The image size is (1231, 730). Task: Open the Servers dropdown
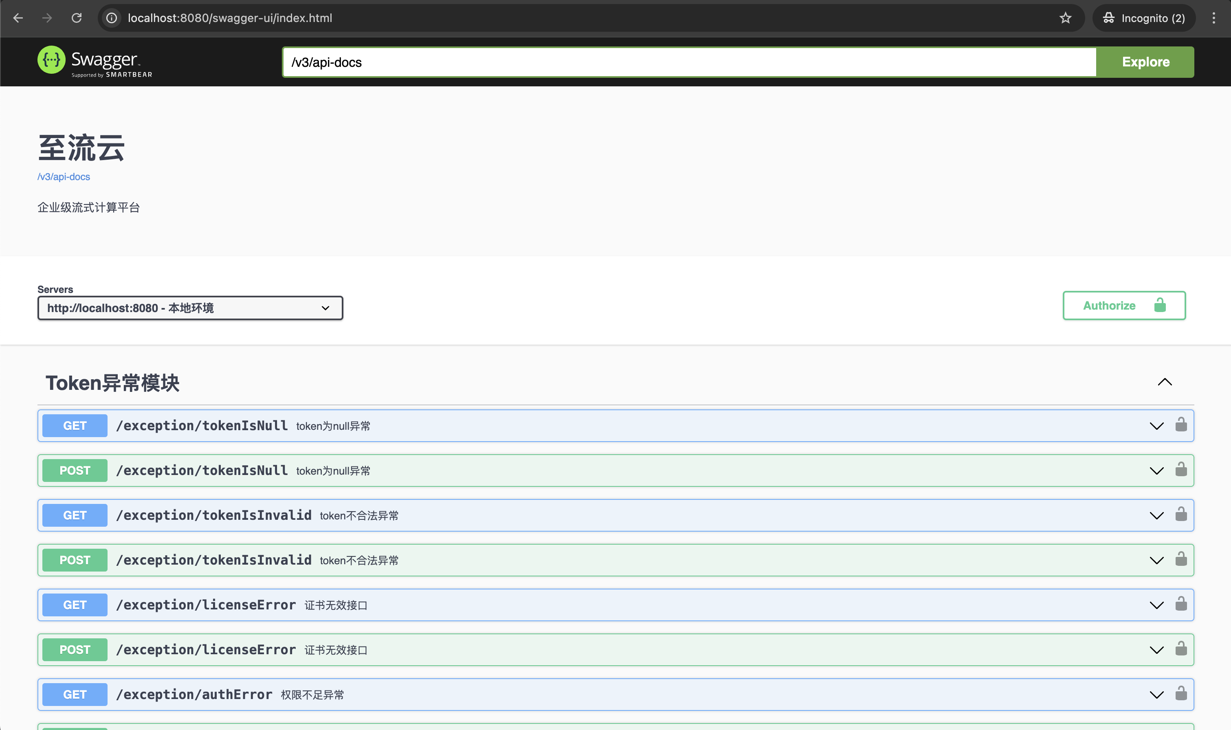tap(190, 308)
